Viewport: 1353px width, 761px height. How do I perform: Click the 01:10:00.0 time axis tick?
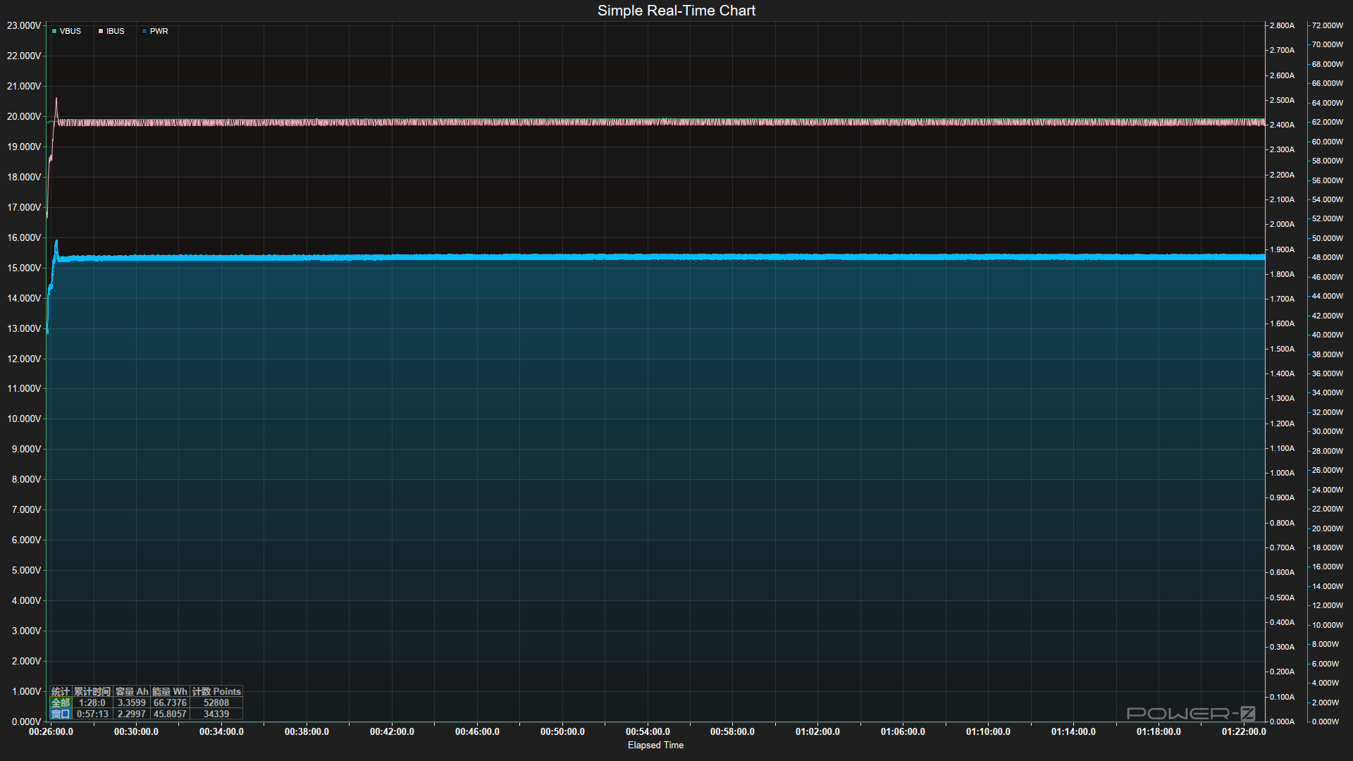[988, 732]
